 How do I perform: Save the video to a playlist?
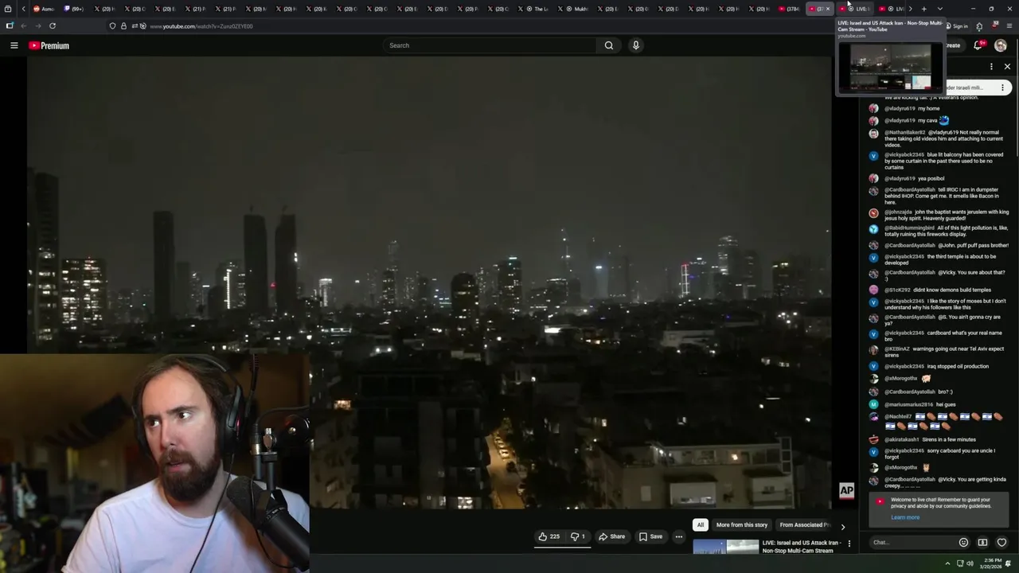coord(650,536)
